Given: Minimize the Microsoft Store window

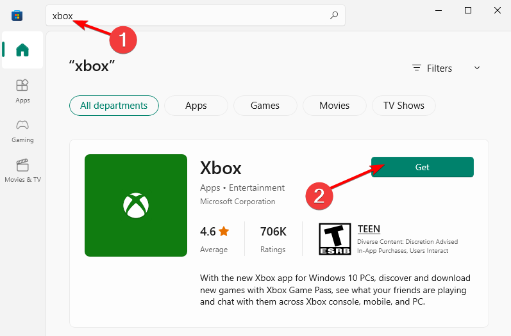Looking at the screenshot, I should click(439, 10).
